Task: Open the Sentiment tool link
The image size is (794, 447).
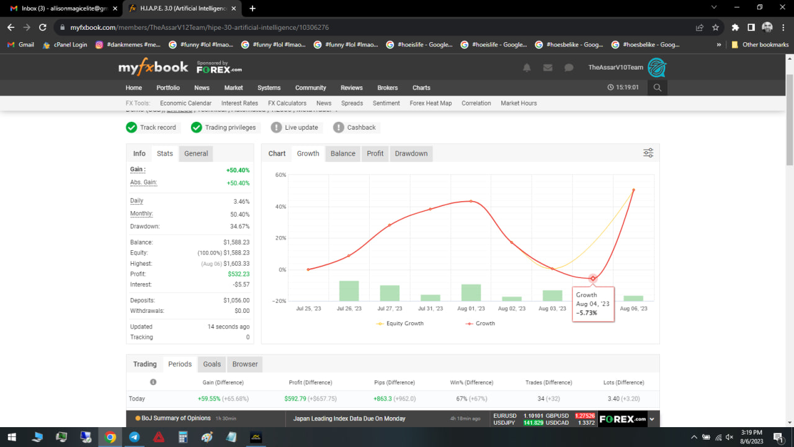Action: coord(386,103)
